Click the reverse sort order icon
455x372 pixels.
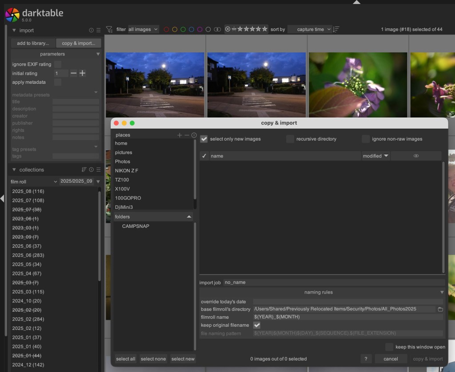(x=336, y=29)
